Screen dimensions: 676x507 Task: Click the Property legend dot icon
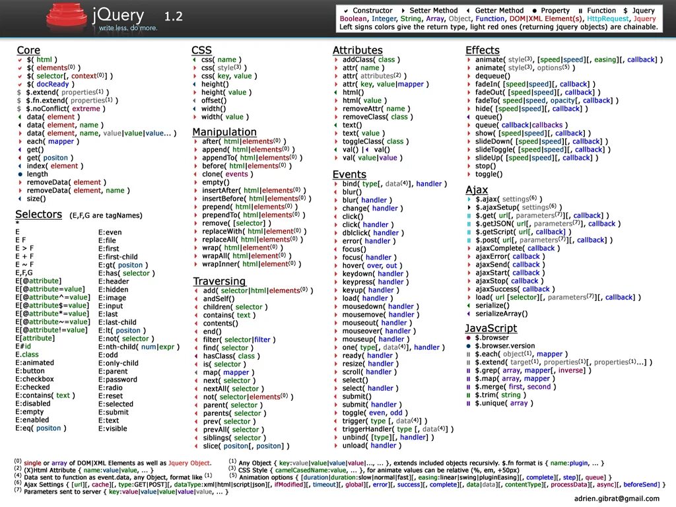535,11
